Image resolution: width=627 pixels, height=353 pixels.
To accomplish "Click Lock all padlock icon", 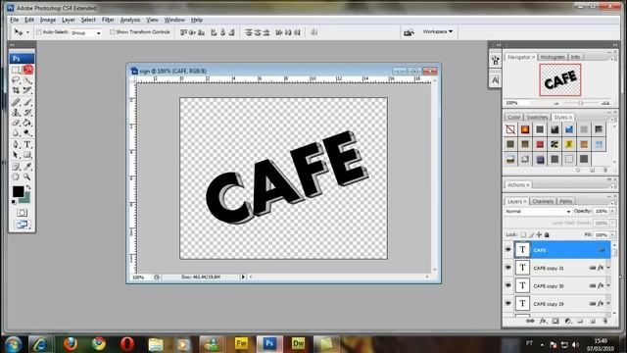I will (x=547, y=235).
